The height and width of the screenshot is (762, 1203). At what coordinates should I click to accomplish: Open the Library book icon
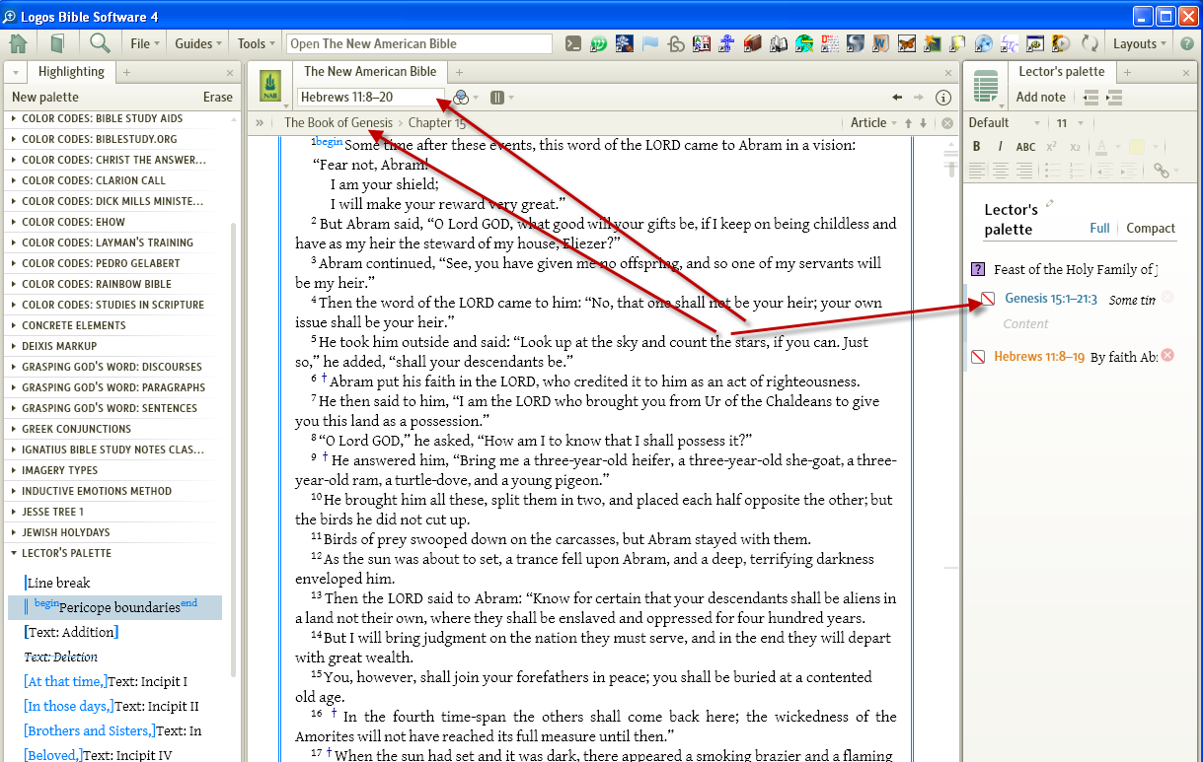pyautogui.click(x=57, y=43)
